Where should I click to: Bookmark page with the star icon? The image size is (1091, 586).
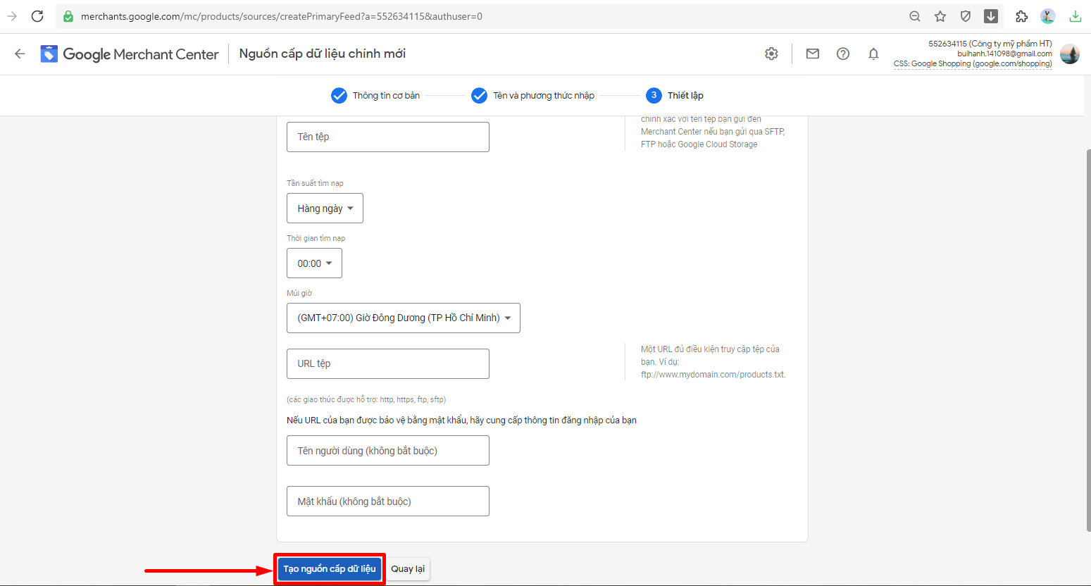[x=940, y=16]
